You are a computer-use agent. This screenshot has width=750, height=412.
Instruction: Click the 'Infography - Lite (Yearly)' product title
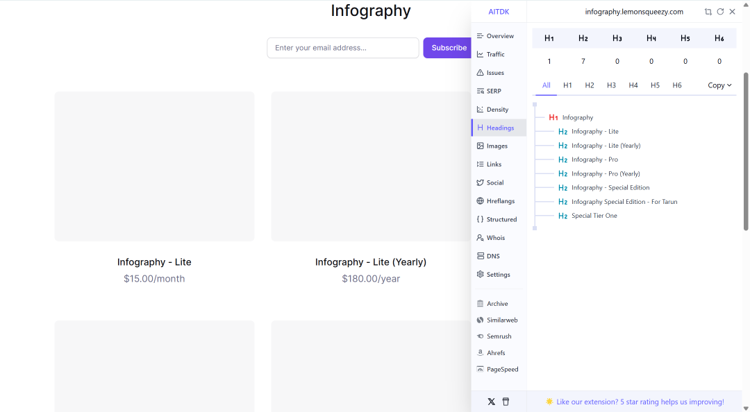coord(371,262)
